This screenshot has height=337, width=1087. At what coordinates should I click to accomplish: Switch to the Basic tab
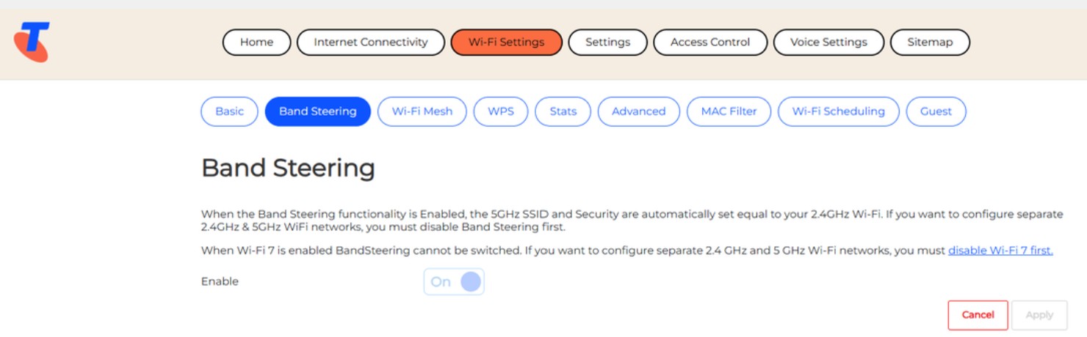(x=229, y=111)
